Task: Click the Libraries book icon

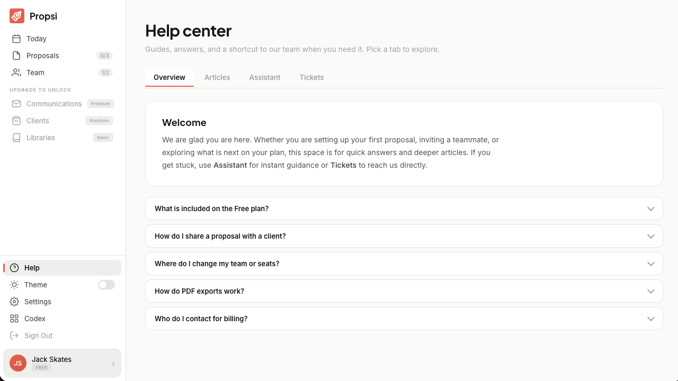Action: 16,138
